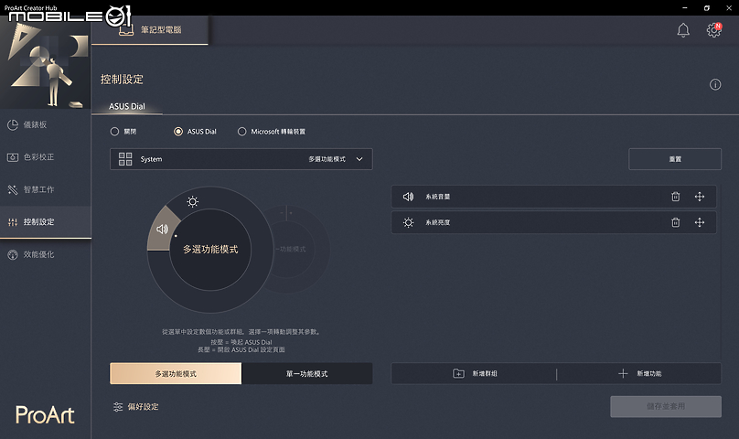Click the 儲存並套用 save button
Screen dimensions: 739x439
pos(666,406)
